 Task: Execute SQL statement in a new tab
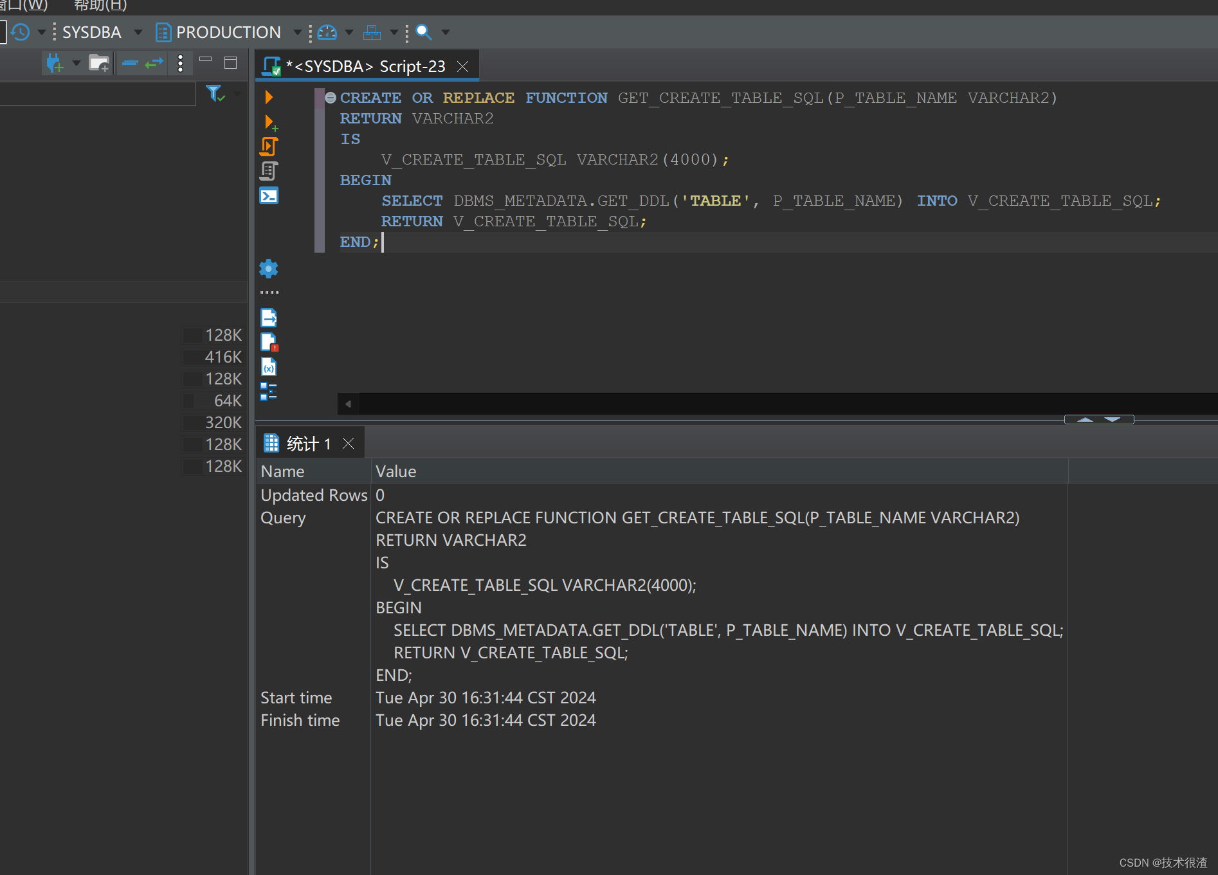(x=270, y=122)
